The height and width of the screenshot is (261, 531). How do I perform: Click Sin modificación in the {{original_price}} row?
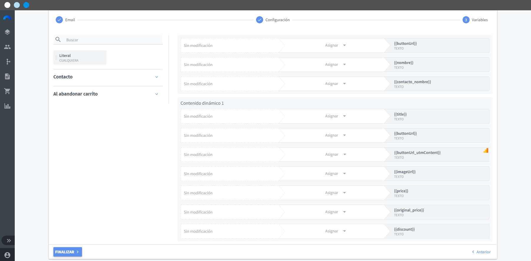(198, 212)
